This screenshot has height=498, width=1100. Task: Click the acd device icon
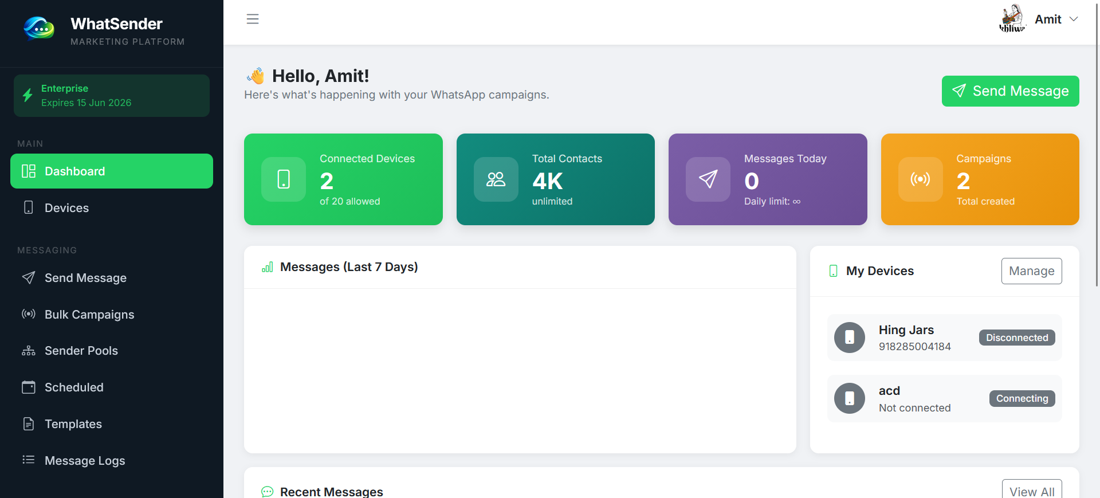point(850,398)
